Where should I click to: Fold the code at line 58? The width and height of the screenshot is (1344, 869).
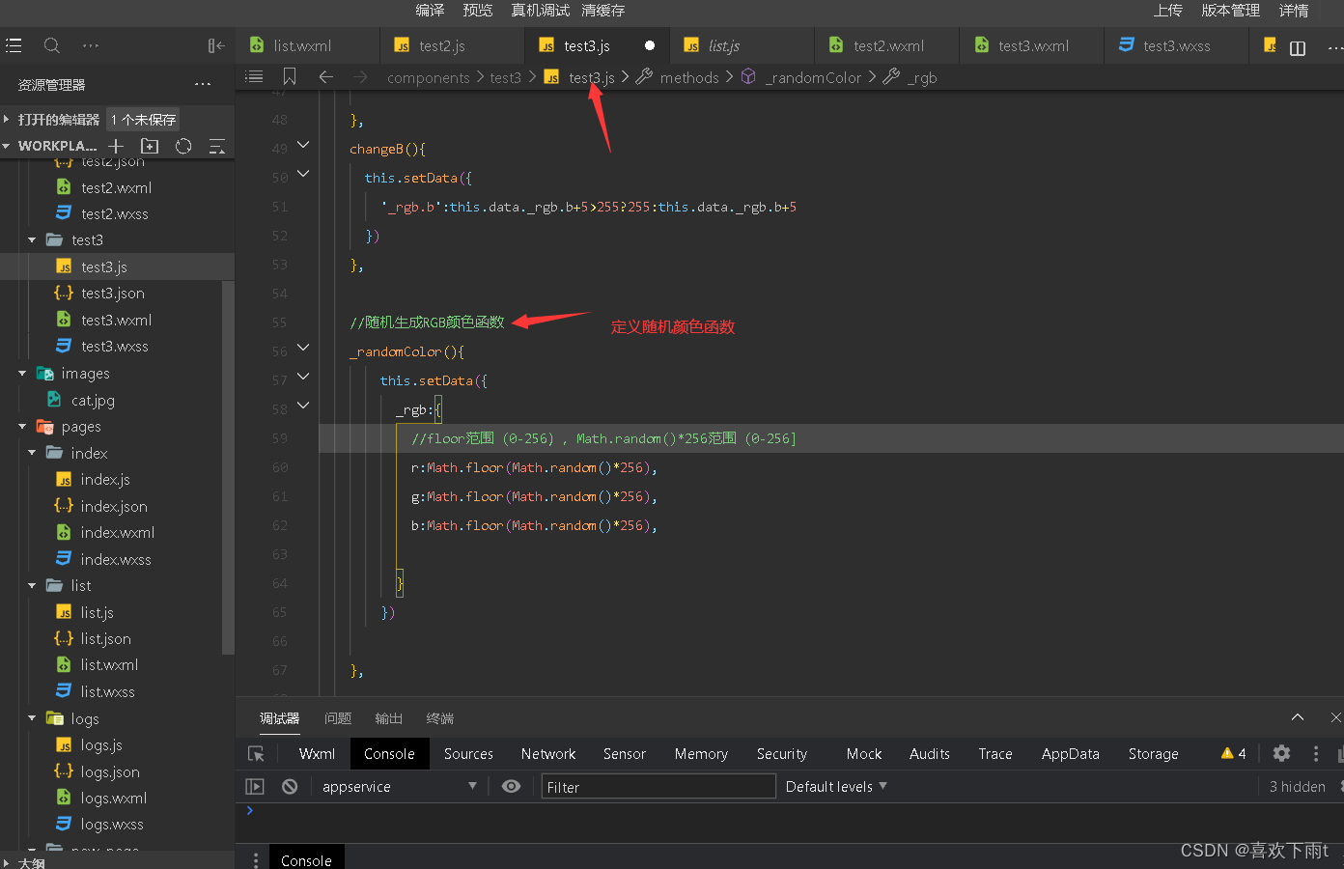303,406
